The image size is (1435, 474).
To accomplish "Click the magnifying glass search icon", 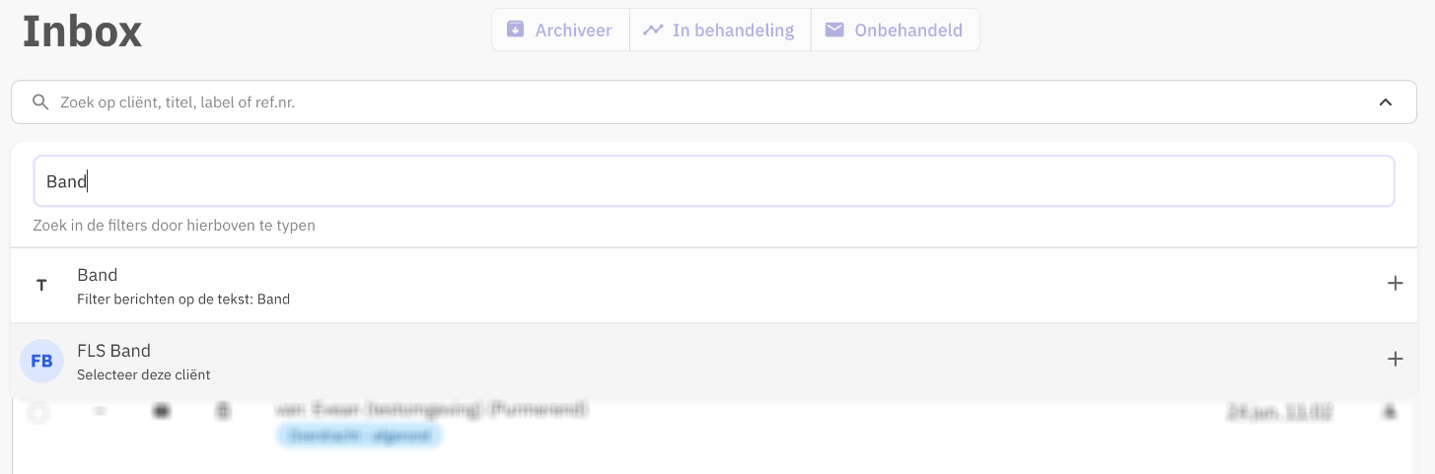I will point(40,102).
